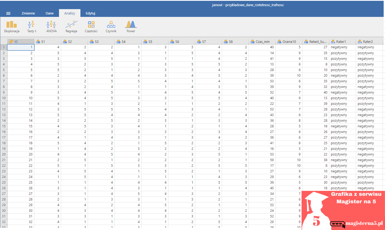The width and height of the screenshot is (385, 230).
Task: Open the hamburger main menu
Action: 8,13
